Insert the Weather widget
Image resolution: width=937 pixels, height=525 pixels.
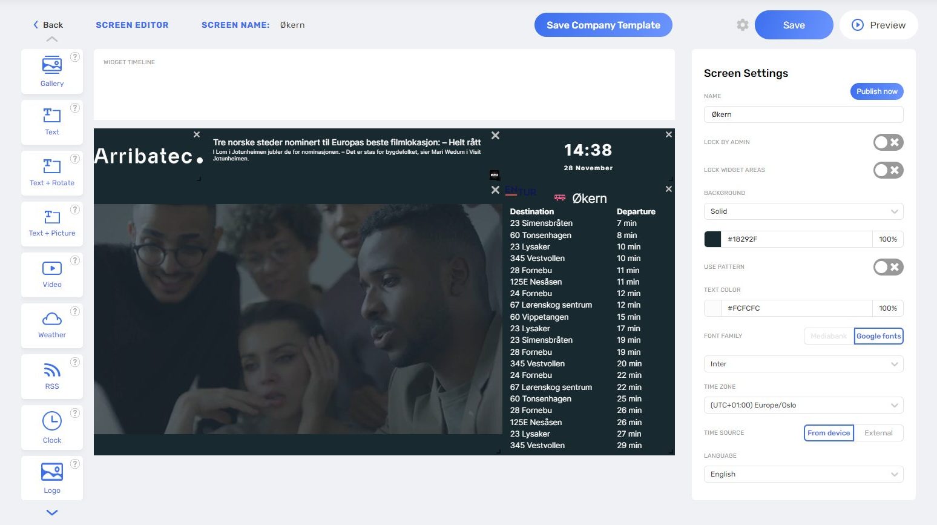[52, 325]
